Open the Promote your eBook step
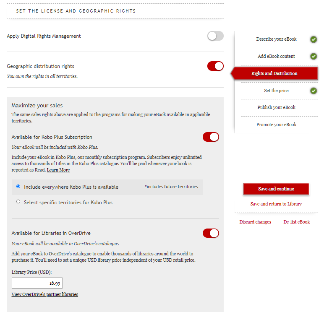The width and height of the screenshot is (324, 317). coord(276,125)
